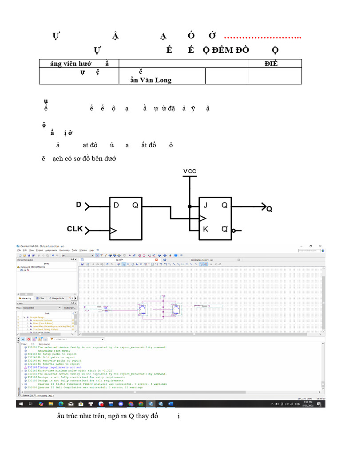This screenshot has height=454, width=341.
Task: Switch to the Files tab in Project Navigator
Action: [x=40, y=298]
